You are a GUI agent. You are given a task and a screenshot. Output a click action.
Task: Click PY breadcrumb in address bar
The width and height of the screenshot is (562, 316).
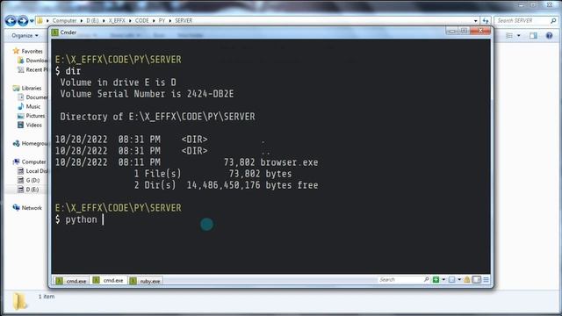(x=162, y=21)
